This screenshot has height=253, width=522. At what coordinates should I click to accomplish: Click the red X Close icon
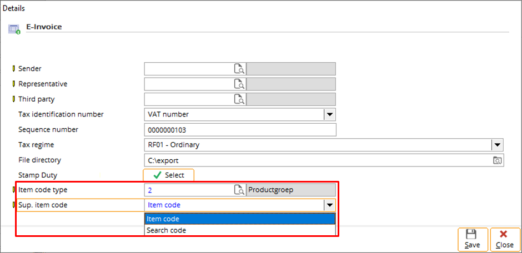[x=504, y=234]
